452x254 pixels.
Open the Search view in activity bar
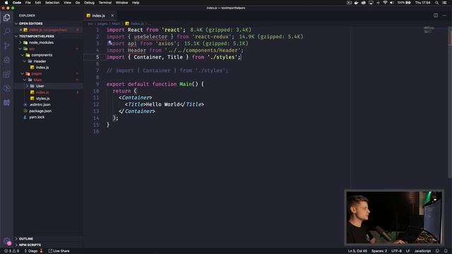click(x=6, y=31)
